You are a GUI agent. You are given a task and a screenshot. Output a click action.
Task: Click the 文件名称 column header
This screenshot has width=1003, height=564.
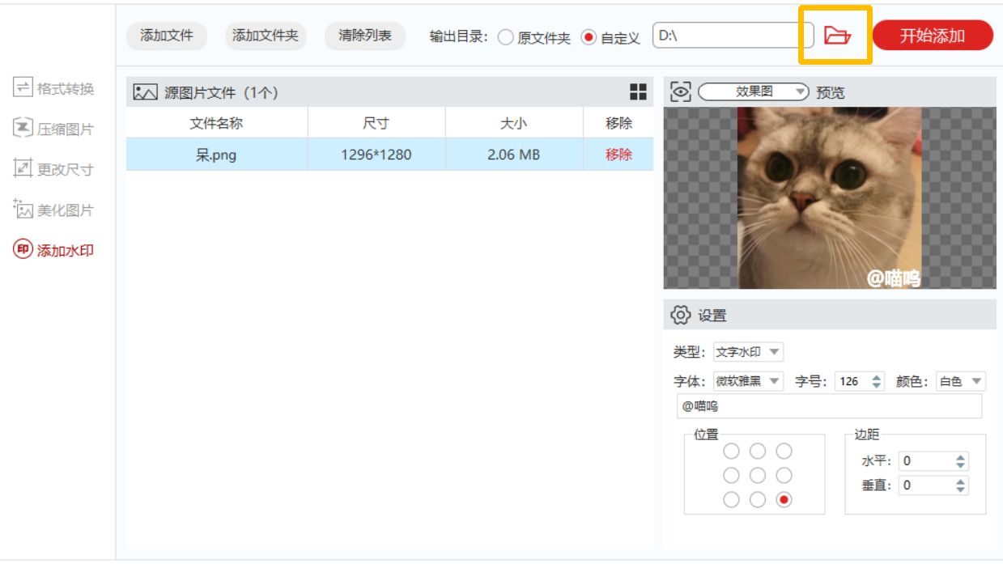pyautogui.click(x=216, y=123)
